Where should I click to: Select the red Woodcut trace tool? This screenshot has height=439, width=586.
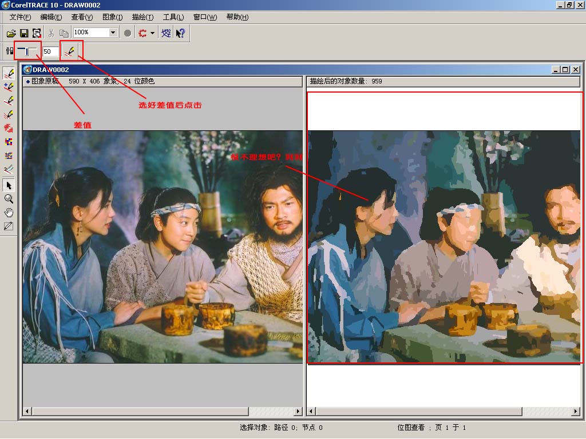(9, 128)
